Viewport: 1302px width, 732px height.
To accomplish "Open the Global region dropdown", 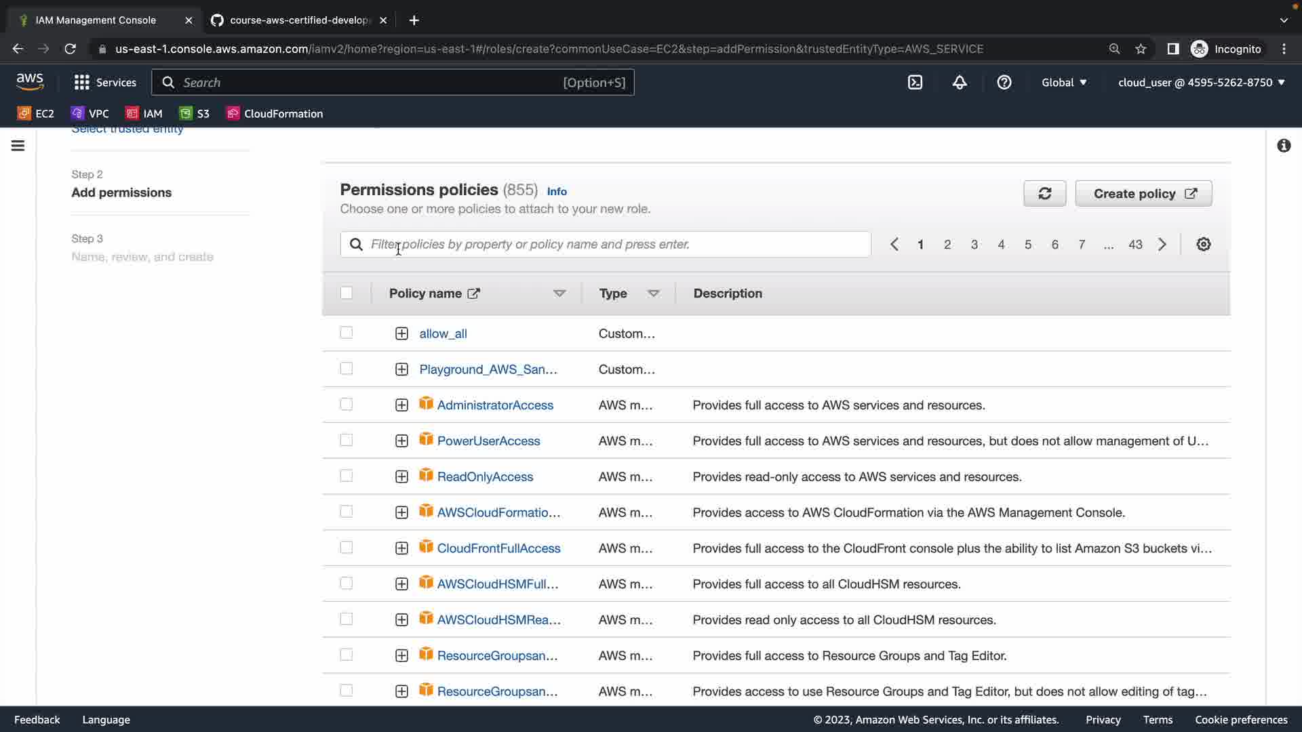I will 1064,83.
